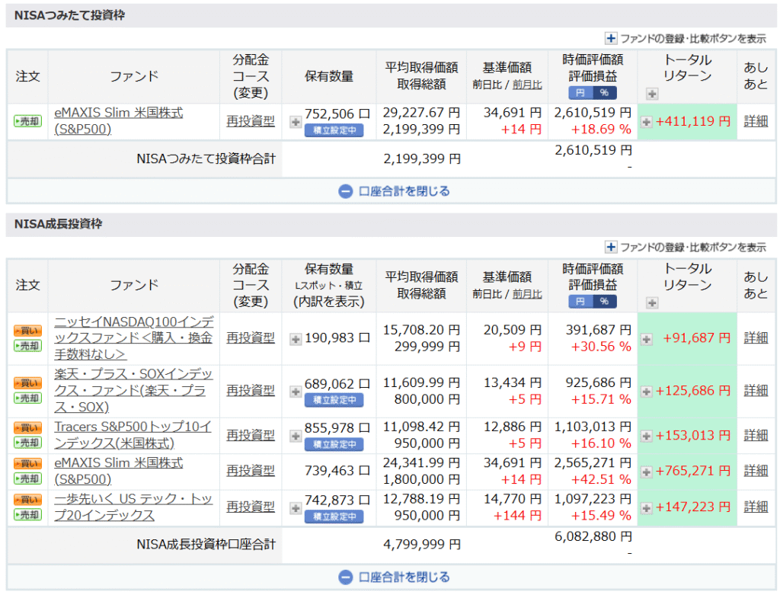The height and width of the screenshot is (595, 780).
Task: Select growth account total 6,082,880 円
Action: (x=593, y=537)
